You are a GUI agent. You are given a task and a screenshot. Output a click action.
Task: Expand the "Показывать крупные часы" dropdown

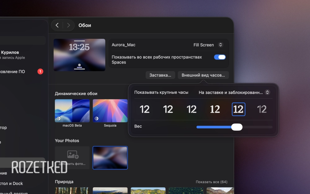234,92
